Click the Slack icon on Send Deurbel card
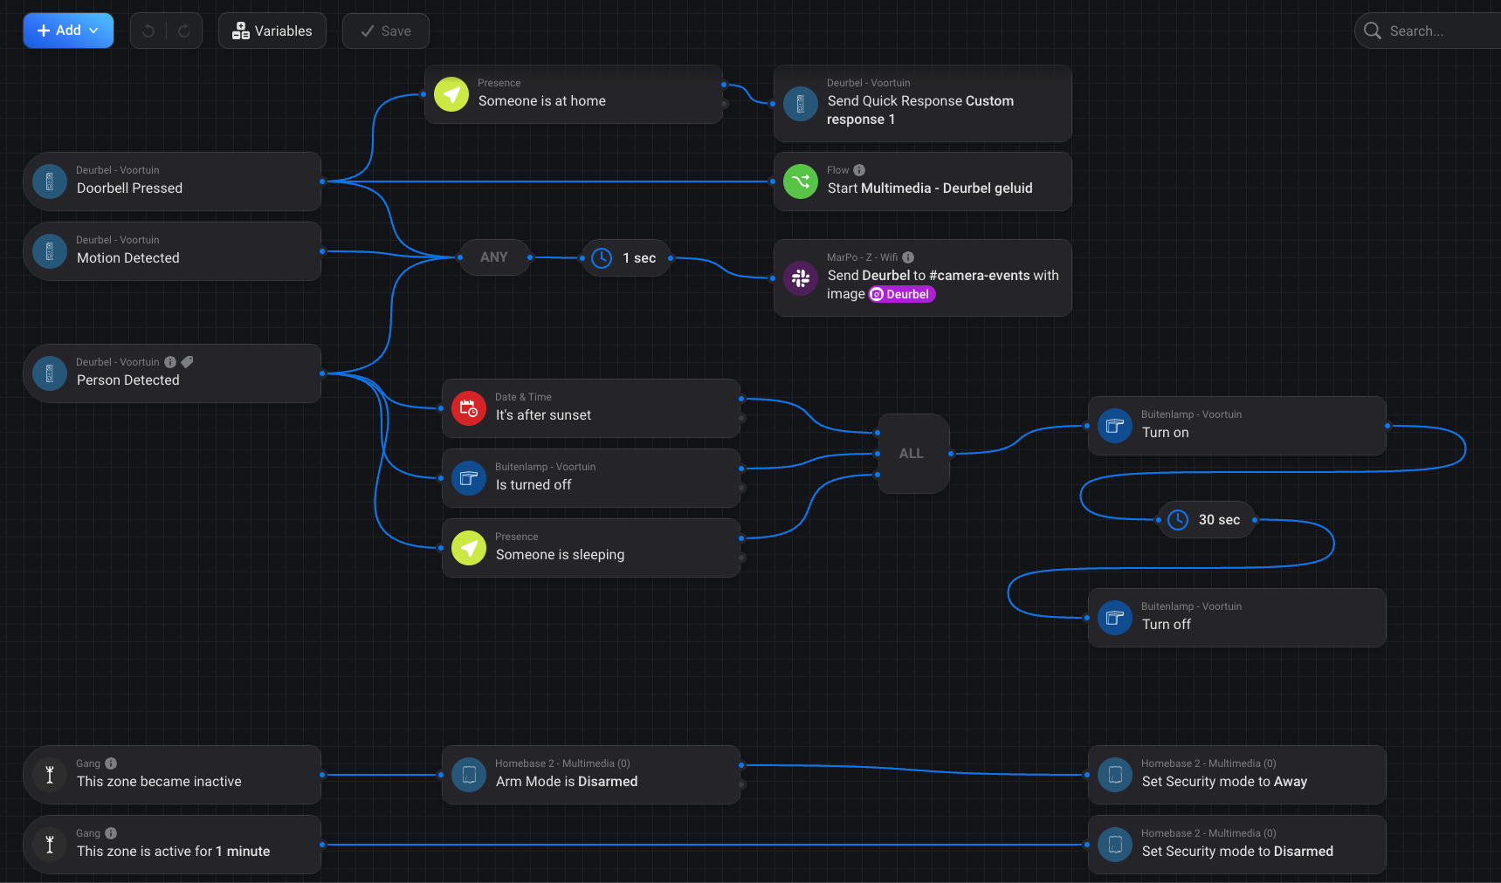 tap(801, 278)
